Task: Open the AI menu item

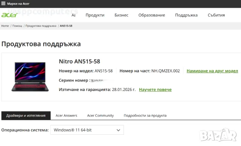Action: pos(73,15)
